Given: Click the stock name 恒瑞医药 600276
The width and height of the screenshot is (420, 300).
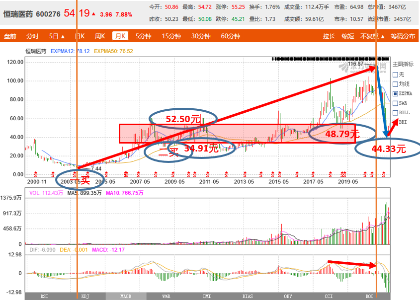Looking at the screenshot, I should (x=32, y=14).
